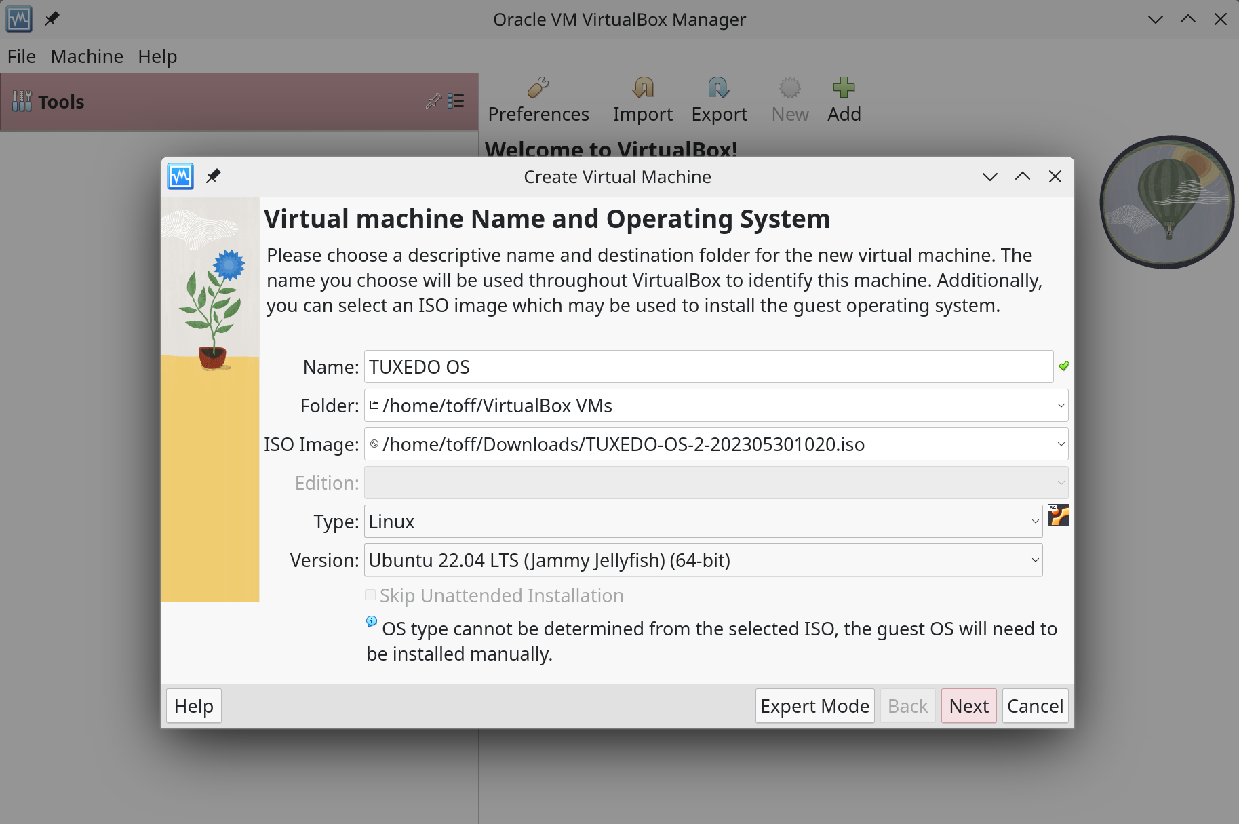Switch to Expert Mode
The height and width of the screenshot is (824, 1239).
tap(814, 706)
